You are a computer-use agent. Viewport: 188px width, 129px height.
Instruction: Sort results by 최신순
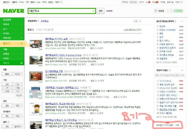17,74
